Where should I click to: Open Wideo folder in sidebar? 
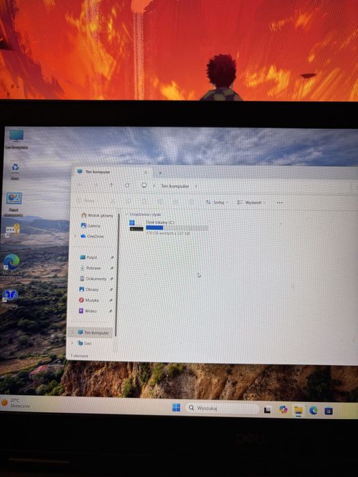pos(88,311)
